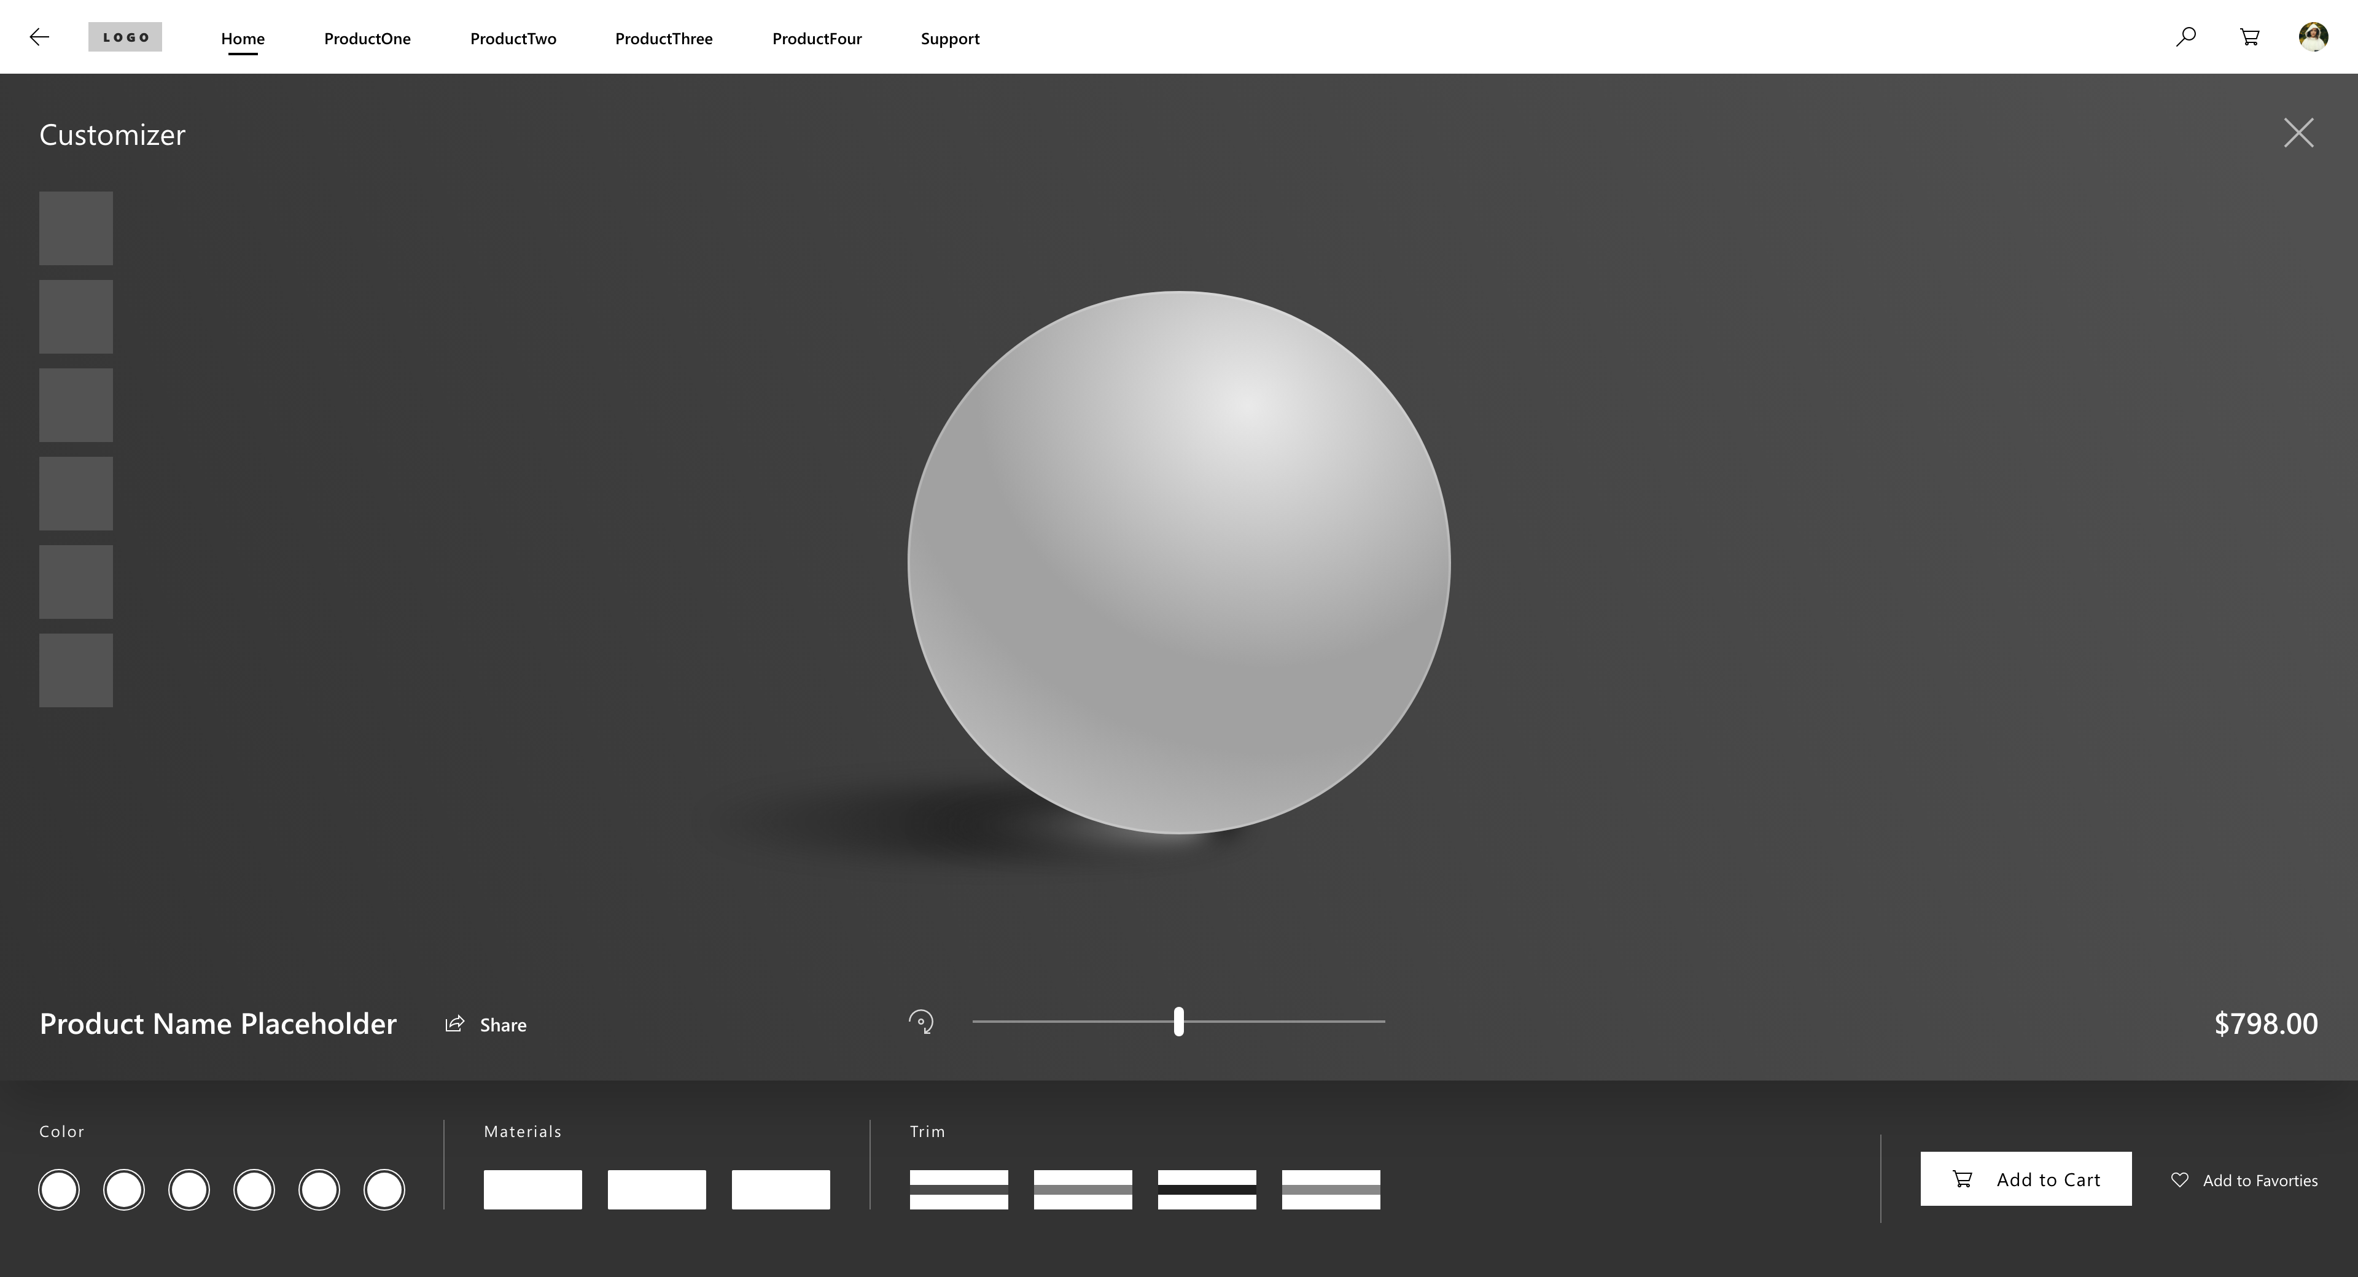Image resolution: width=2358 pixels, height=1277 pixels.
Task: Select the first Trim with white stripe
Action: (x=959, y=1189)
